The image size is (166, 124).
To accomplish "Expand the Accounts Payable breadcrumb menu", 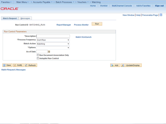I will click(x=43, y=2).
